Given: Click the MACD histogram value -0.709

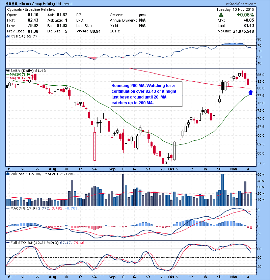Looking at the screenshot, I should point(71,208).
